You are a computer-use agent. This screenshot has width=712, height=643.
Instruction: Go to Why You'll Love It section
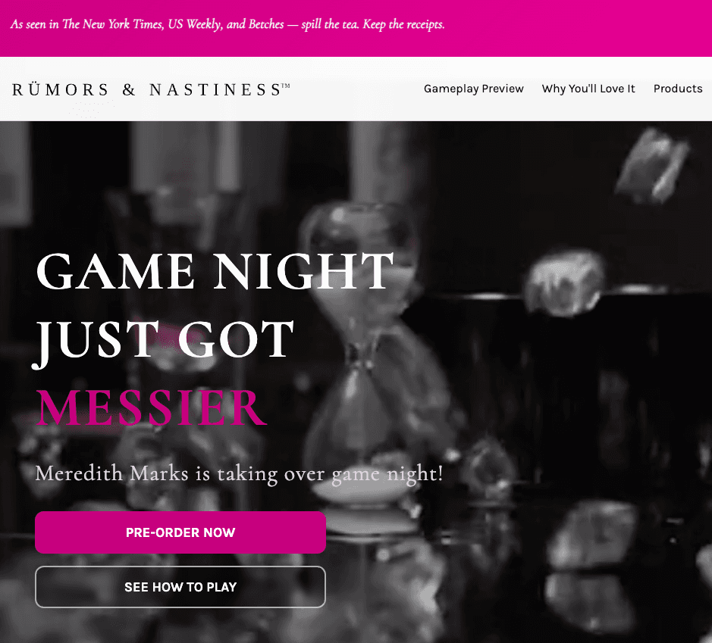[588, 89]
